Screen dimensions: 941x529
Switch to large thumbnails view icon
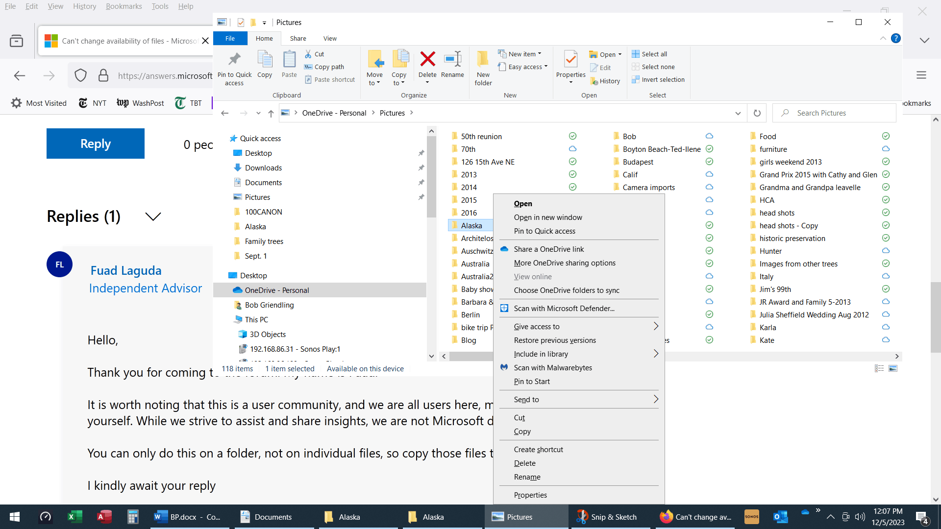pos(893,368)
